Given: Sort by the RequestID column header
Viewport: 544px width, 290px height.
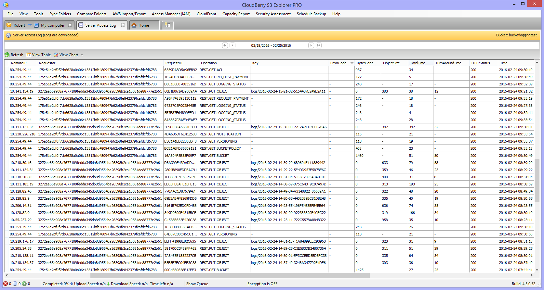Looking at the screenshot, I should point(181,63).
